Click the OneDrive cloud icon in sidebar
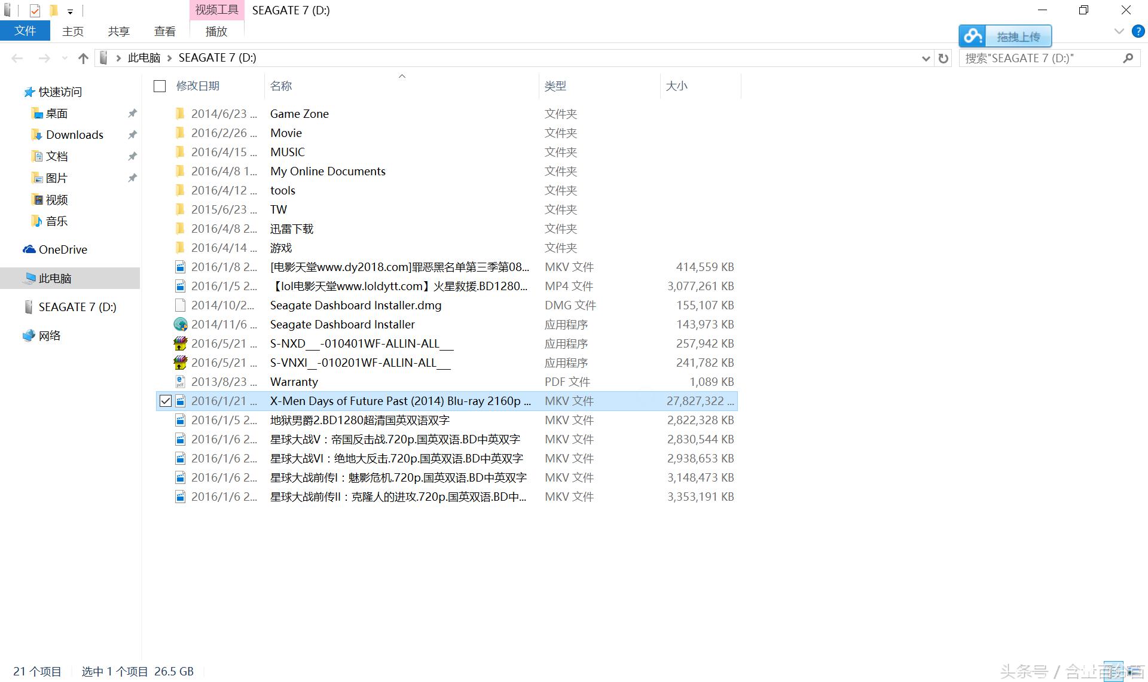This screenshot has width=1148, height=682. [x=29, y=249]
